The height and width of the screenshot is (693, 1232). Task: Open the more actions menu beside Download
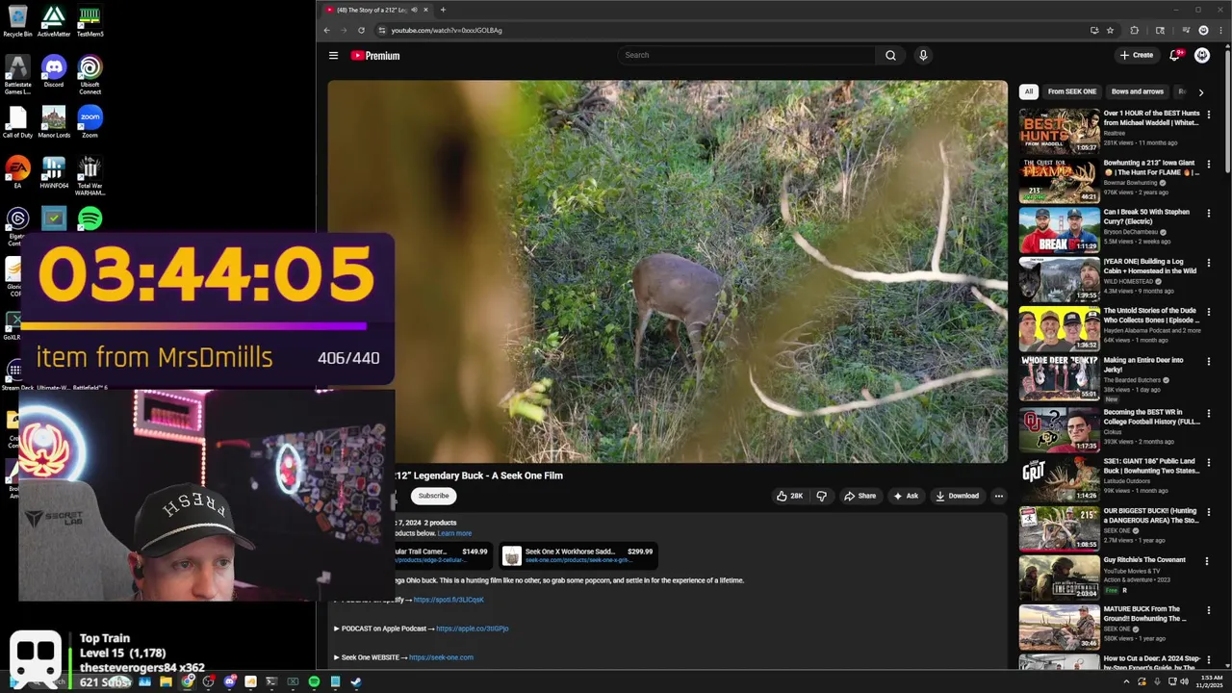pos(998,496)
